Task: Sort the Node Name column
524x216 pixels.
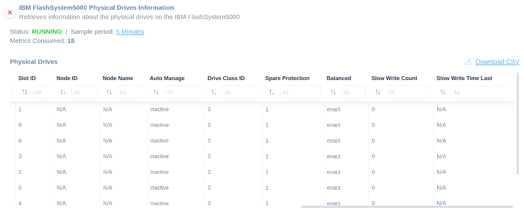Action: (x=109, y=92)
